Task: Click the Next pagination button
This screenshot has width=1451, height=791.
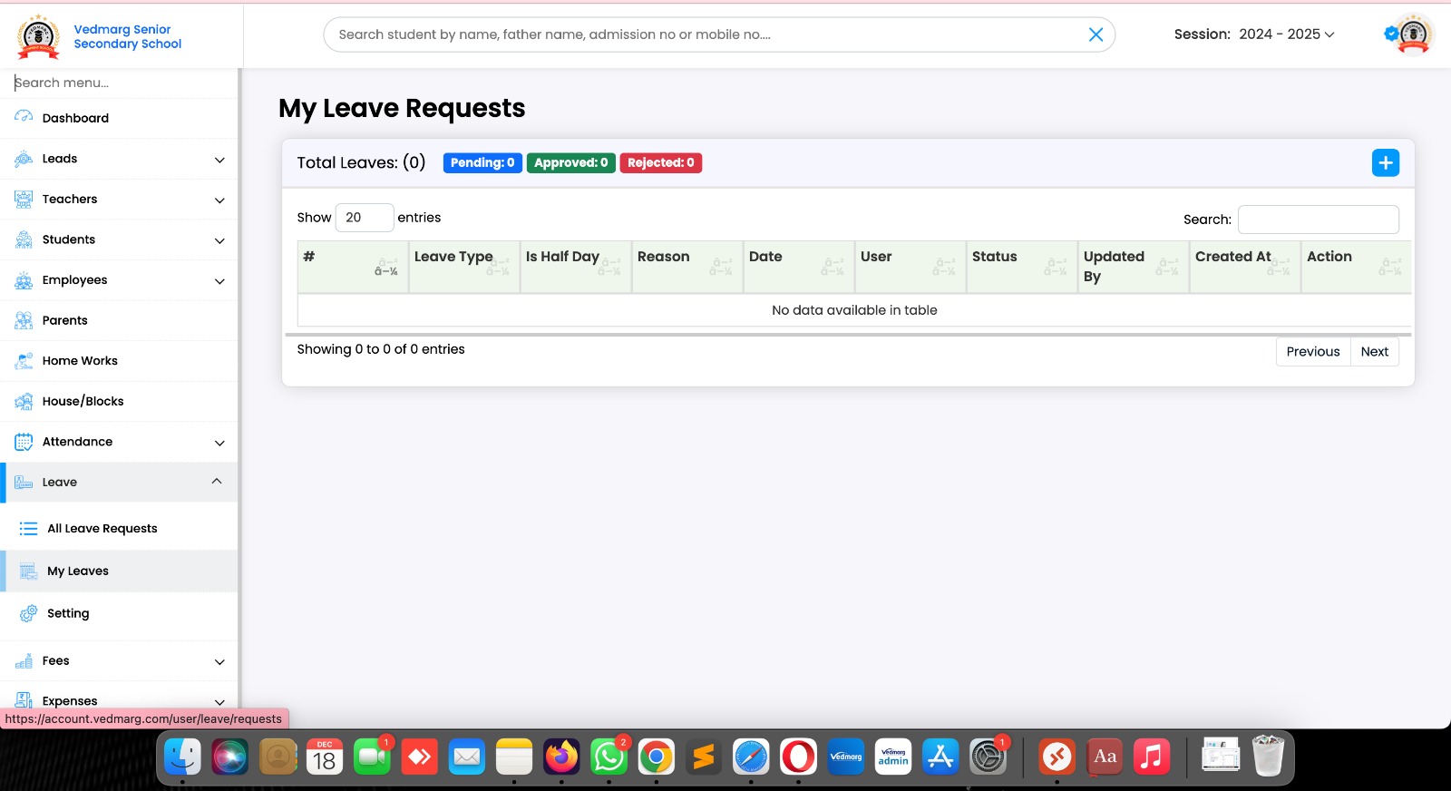Action: (1375, 352)
